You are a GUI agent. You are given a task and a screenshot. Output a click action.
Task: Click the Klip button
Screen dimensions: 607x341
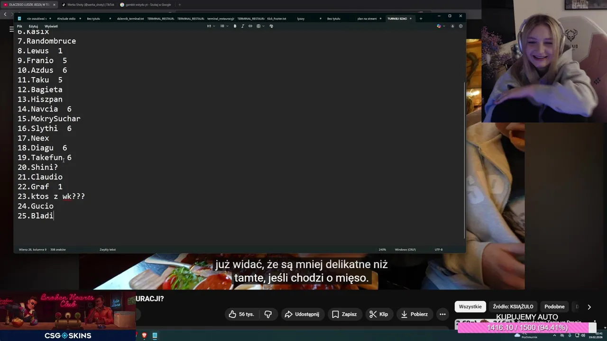[379, 314]
